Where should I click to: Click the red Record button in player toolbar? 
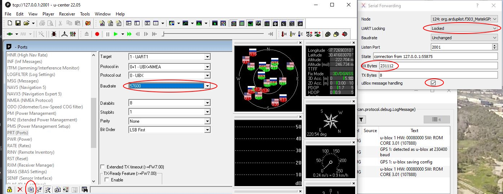point(97,34)
